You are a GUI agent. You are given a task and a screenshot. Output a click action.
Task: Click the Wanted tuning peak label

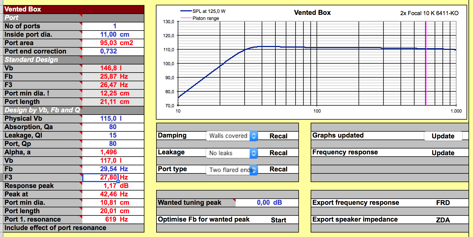[x=189, y=203]
